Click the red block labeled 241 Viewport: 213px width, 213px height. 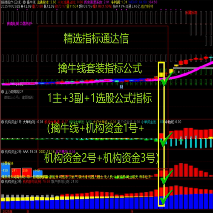click(16, 172)
